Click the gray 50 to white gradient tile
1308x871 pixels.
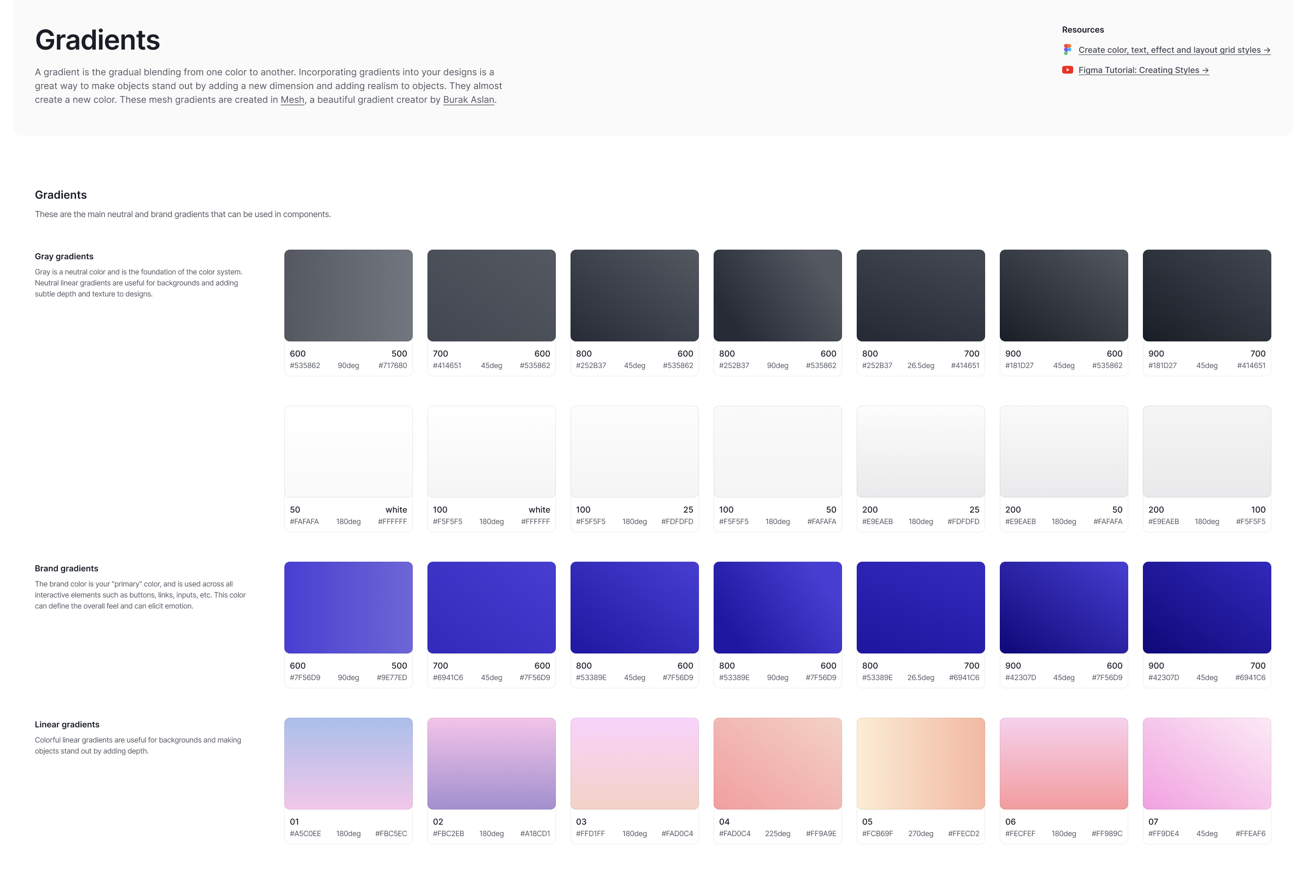(348, 451)
